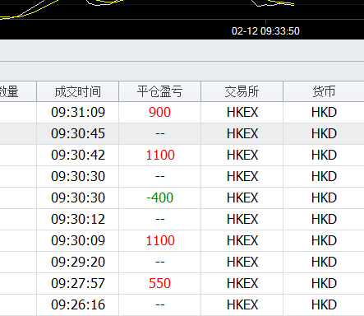Click HKEX in the 09:27:57 row
This screenshot has height=316, width=364.
tap(242, 283)
